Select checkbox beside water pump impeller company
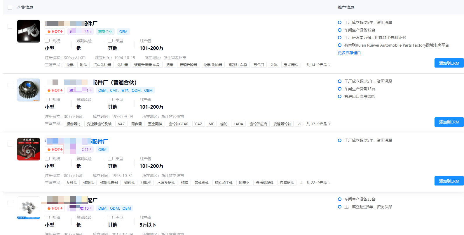Image resolution: width=464 pixels, height=235 pixels. click(10, 144)
